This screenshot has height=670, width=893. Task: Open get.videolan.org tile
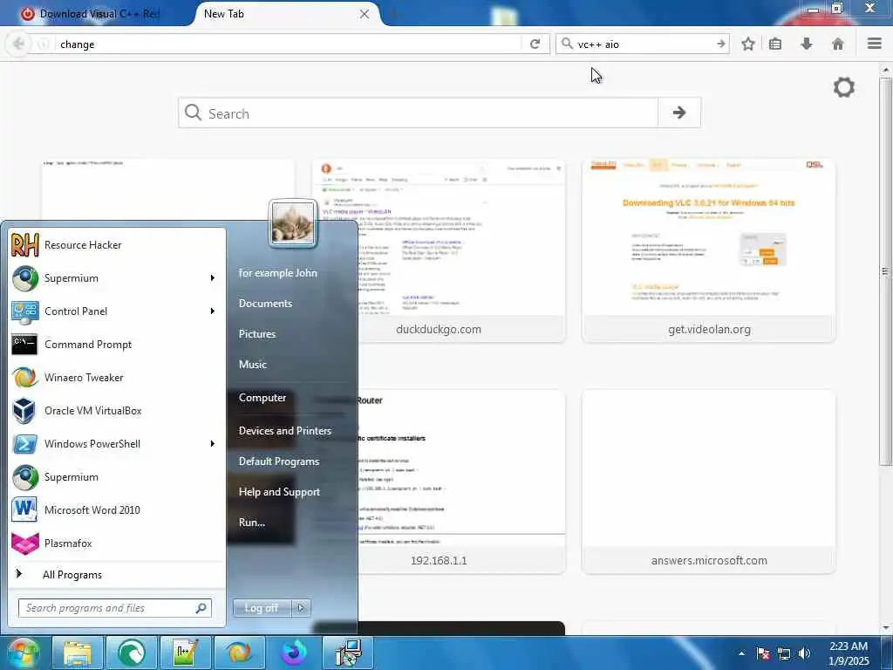click(x=709, y=251)
